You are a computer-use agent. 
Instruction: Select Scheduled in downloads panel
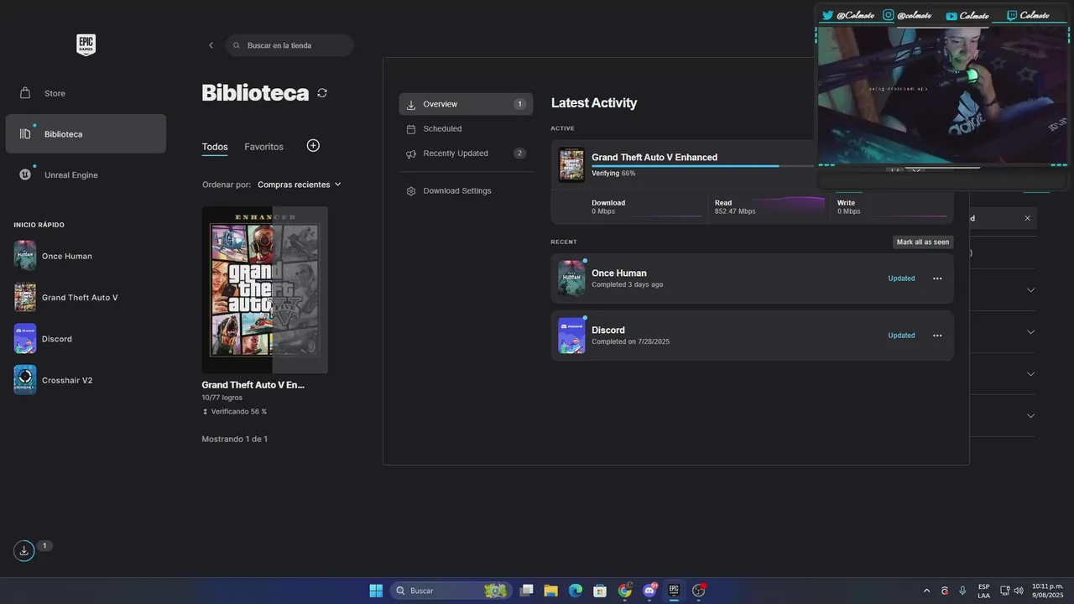click(466, 129)
